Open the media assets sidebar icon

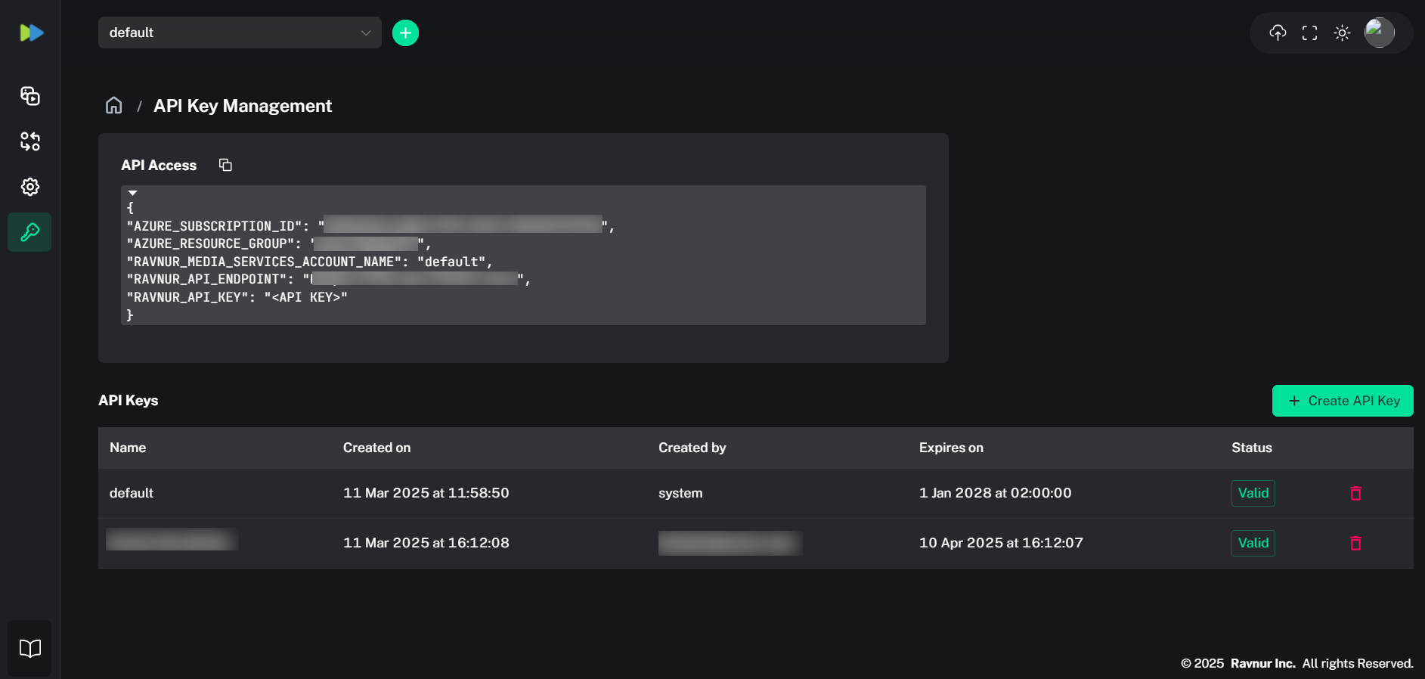(30, 96)
